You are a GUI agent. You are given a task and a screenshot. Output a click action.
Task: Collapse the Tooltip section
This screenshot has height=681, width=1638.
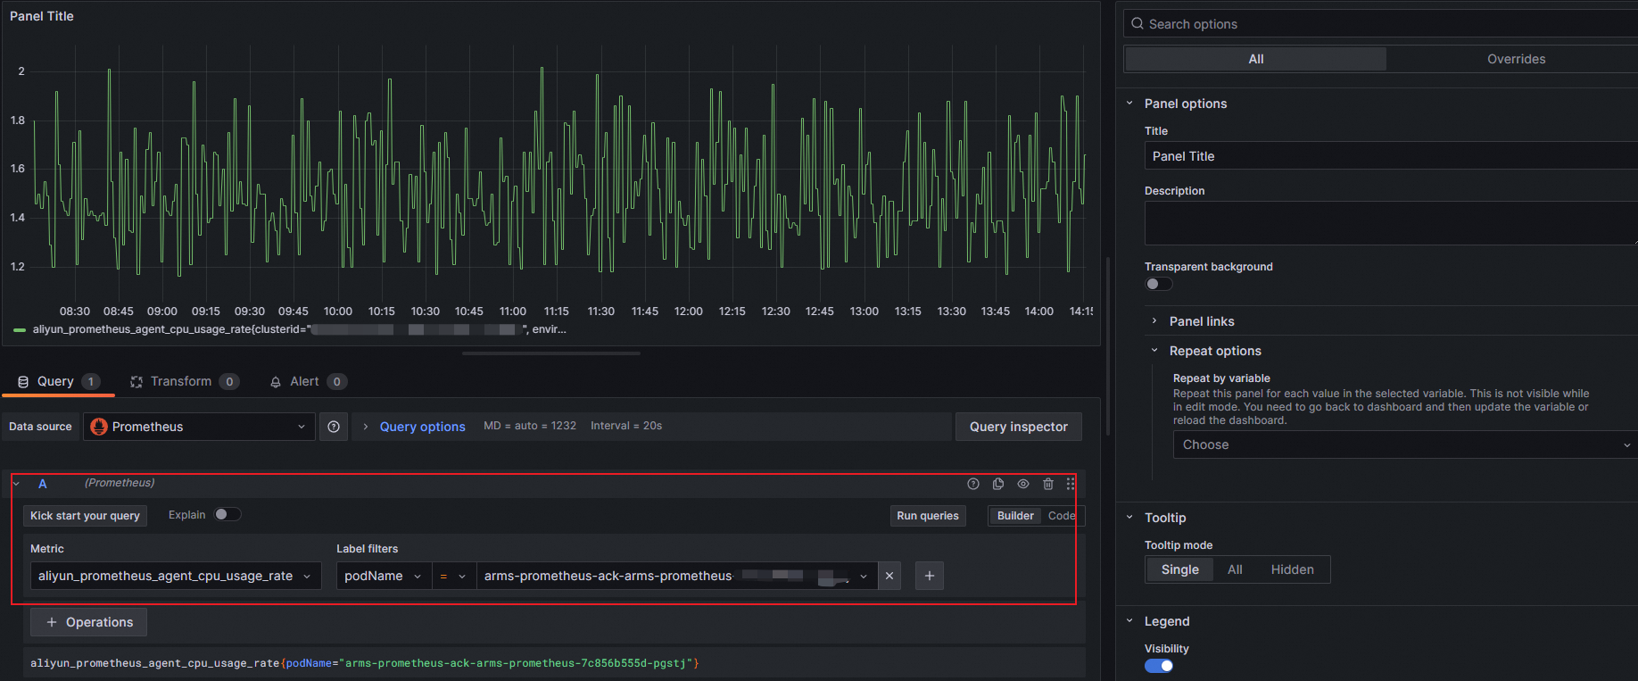tap(1129, 518)
